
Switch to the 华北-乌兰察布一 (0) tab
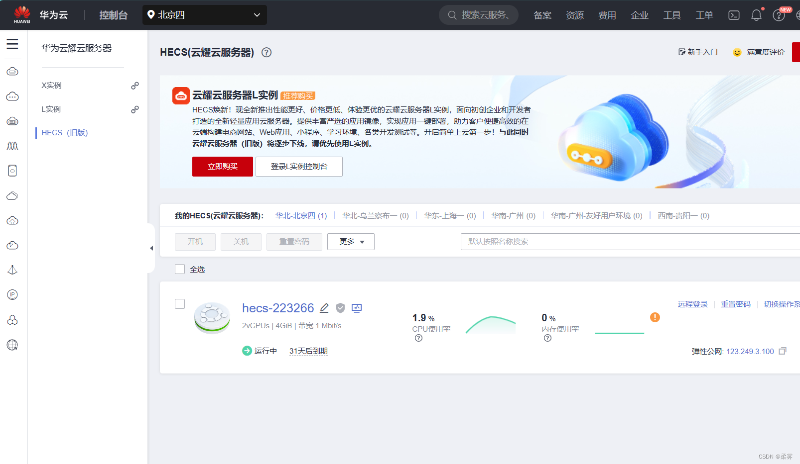tap(376, 216)
